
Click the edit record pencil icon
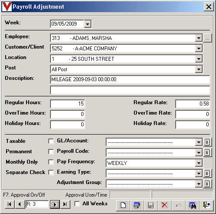(137, 205)
